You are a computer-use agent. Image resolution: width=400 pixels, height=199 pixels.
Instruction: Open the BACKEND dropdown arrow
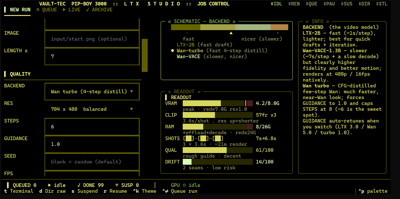click(x=131, y=92)
